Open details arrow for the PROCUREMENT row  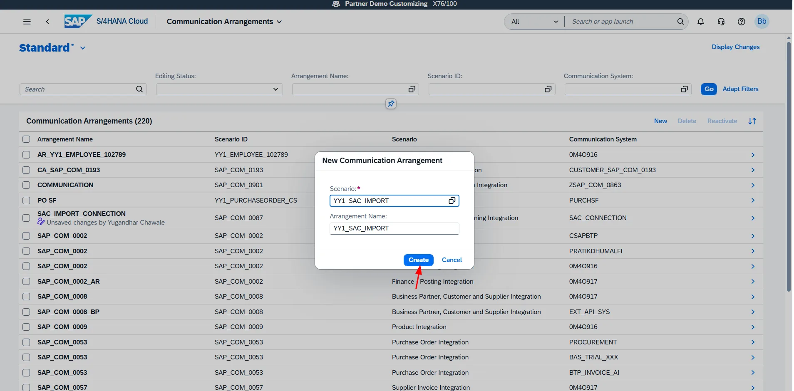(753, 342)
